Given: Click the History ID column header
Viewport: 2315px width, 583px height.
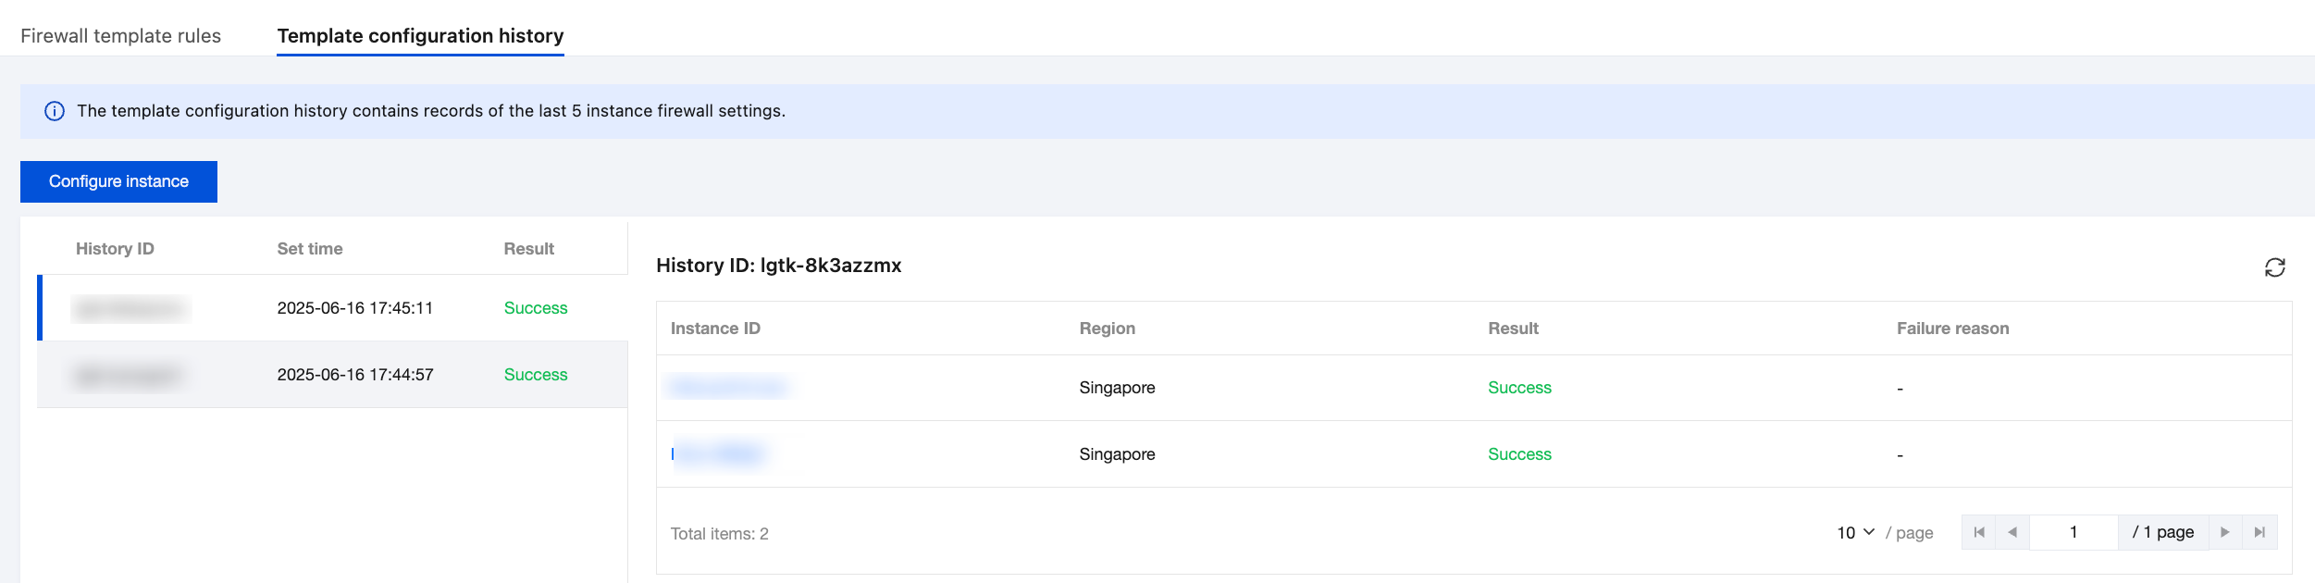Looking at the screenshot, I should [115, 249].
